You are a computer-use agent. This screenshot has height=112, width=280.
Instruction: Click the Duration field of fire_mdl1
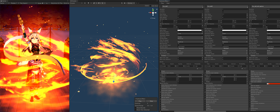(190, 9)
